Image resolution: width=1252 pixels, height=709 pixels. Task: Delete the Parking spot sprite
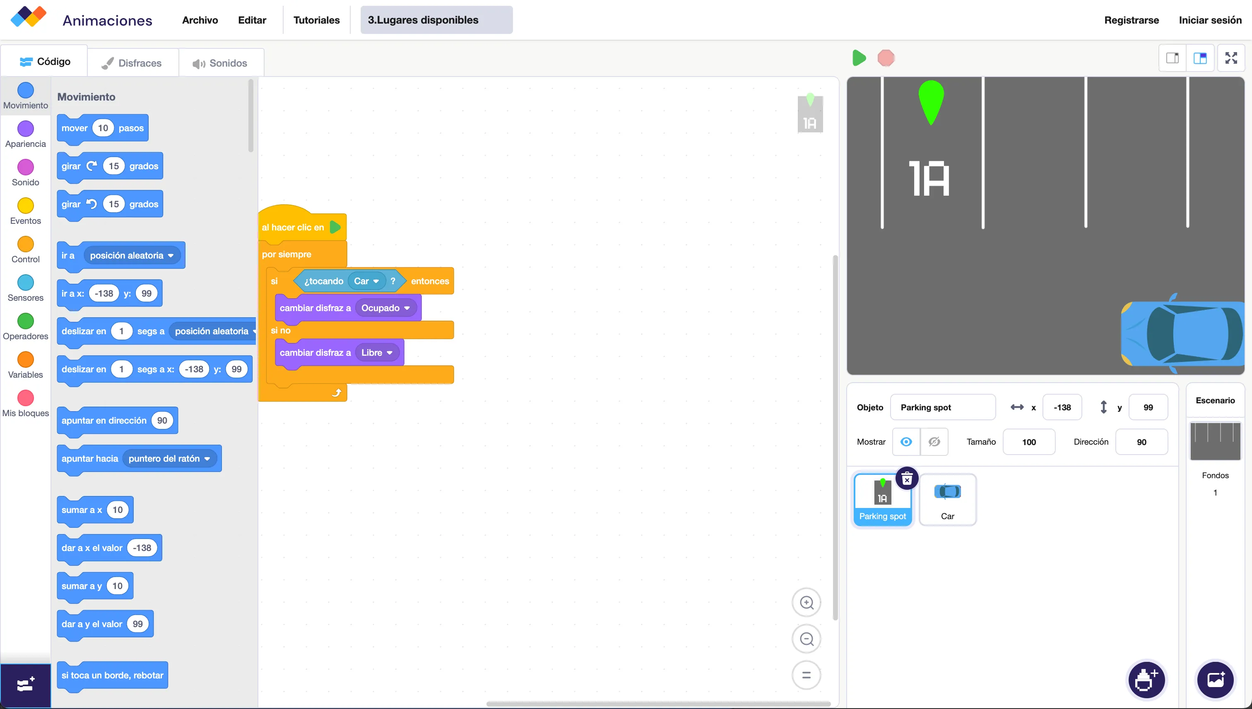[x=907, y=479]
